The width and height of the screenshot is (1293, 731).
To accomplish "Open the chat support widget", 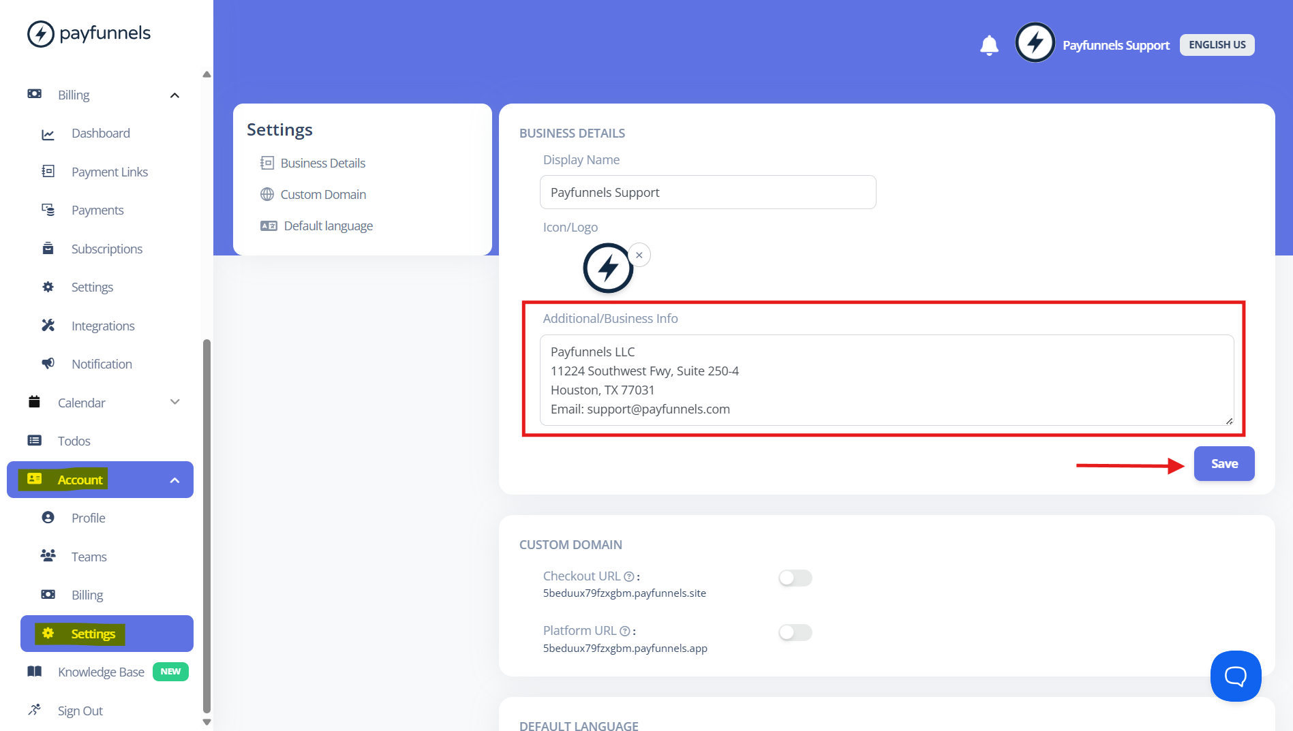I will click(x=1236, y=676).
